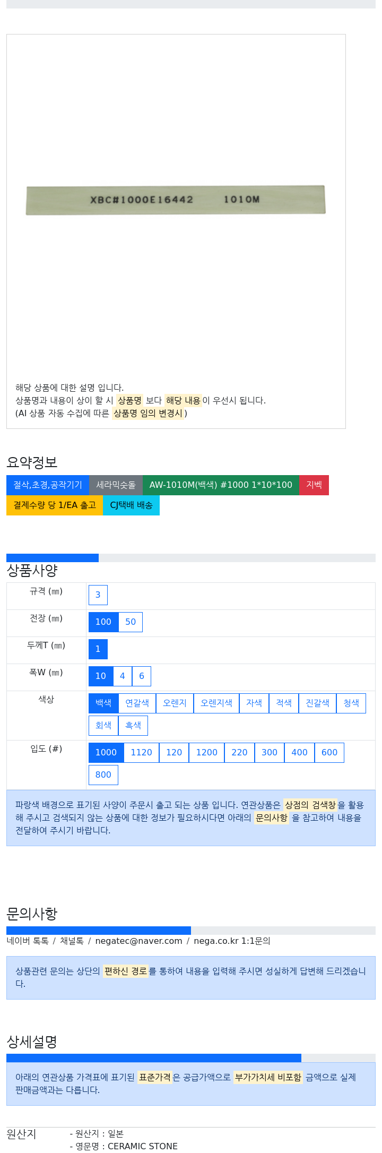Choose 폭W width 6
Screen dimensions: 382x1153
[142, 676]
